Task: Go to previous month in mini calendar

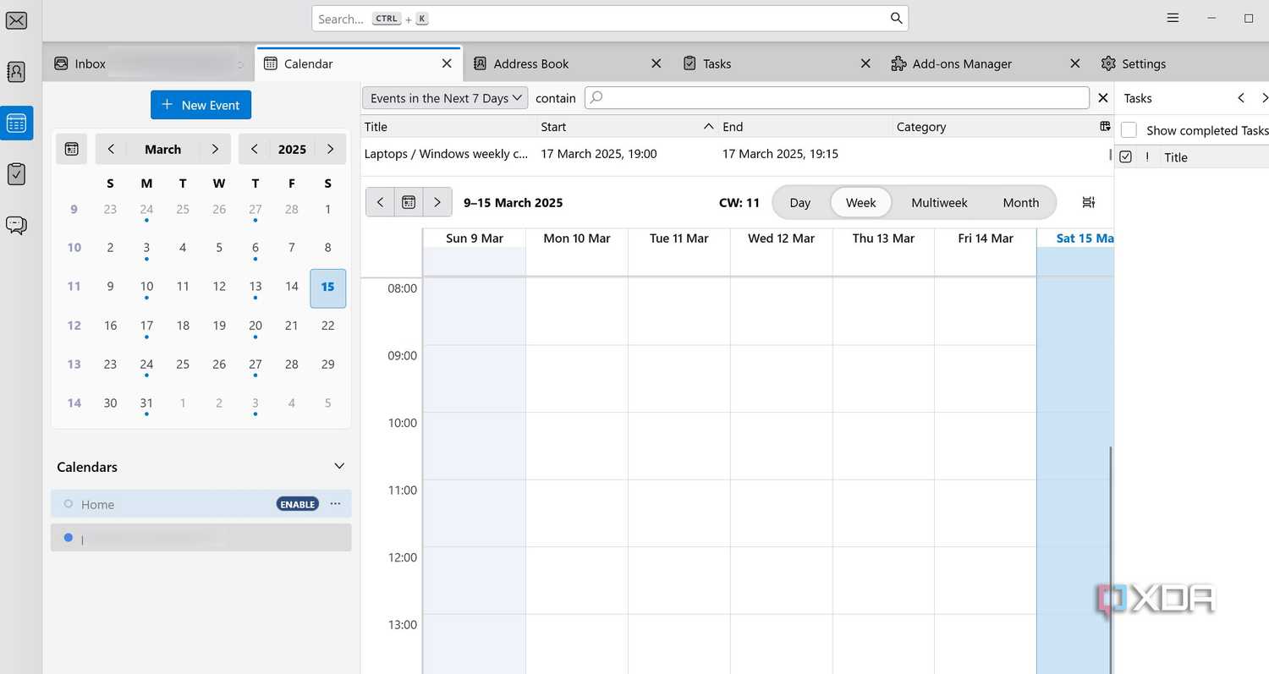Action: pyautogui.click(x=111, y=149)
